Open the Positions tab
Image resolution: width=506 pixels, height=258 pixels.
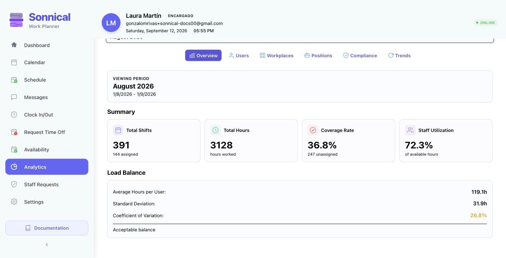[318, 56]
